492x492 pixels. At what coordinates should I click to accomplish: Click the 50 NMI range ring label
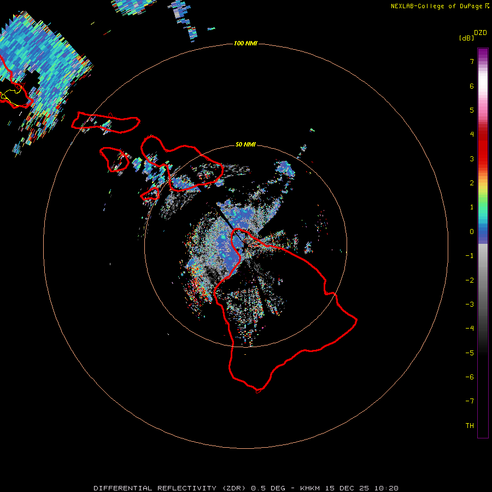(245, 144)
